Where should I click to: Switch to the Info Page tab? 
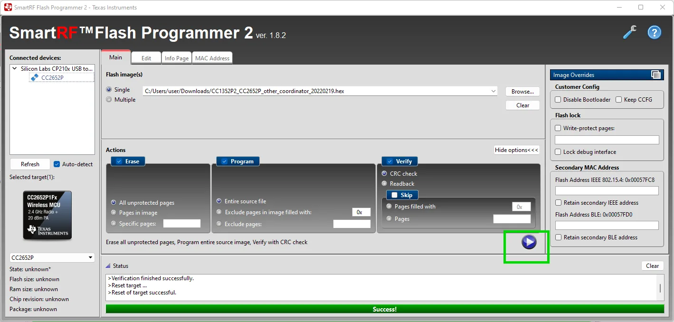pos(176,58)
